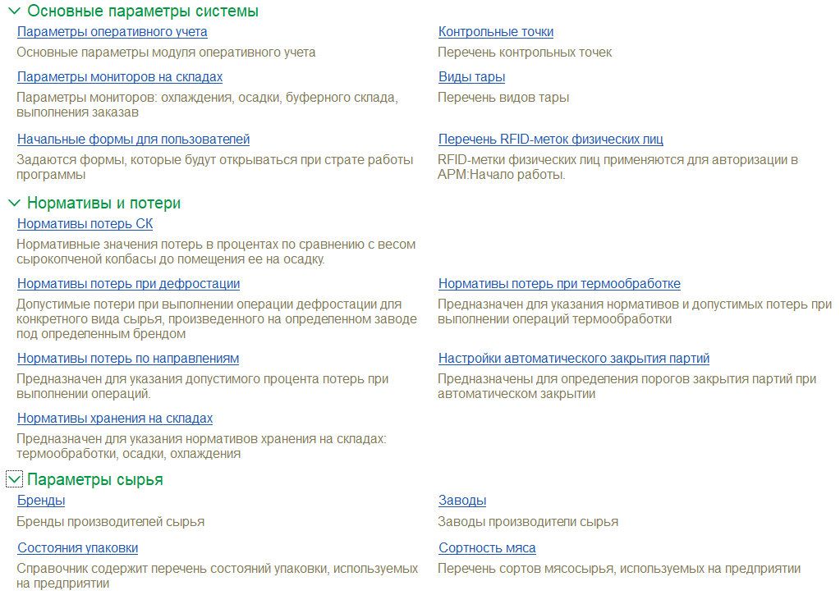Collapse the Нормативы и потери section

click(13, 203)
